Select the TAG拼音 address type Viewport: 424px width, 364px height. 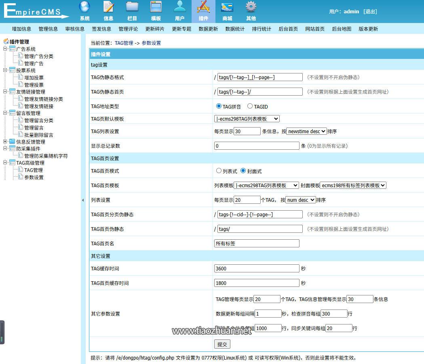(x=219, y=106)
